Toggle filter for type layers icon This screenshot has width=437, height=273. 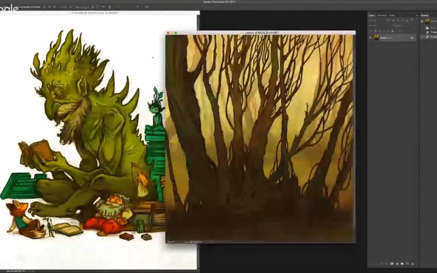[398, 20]
